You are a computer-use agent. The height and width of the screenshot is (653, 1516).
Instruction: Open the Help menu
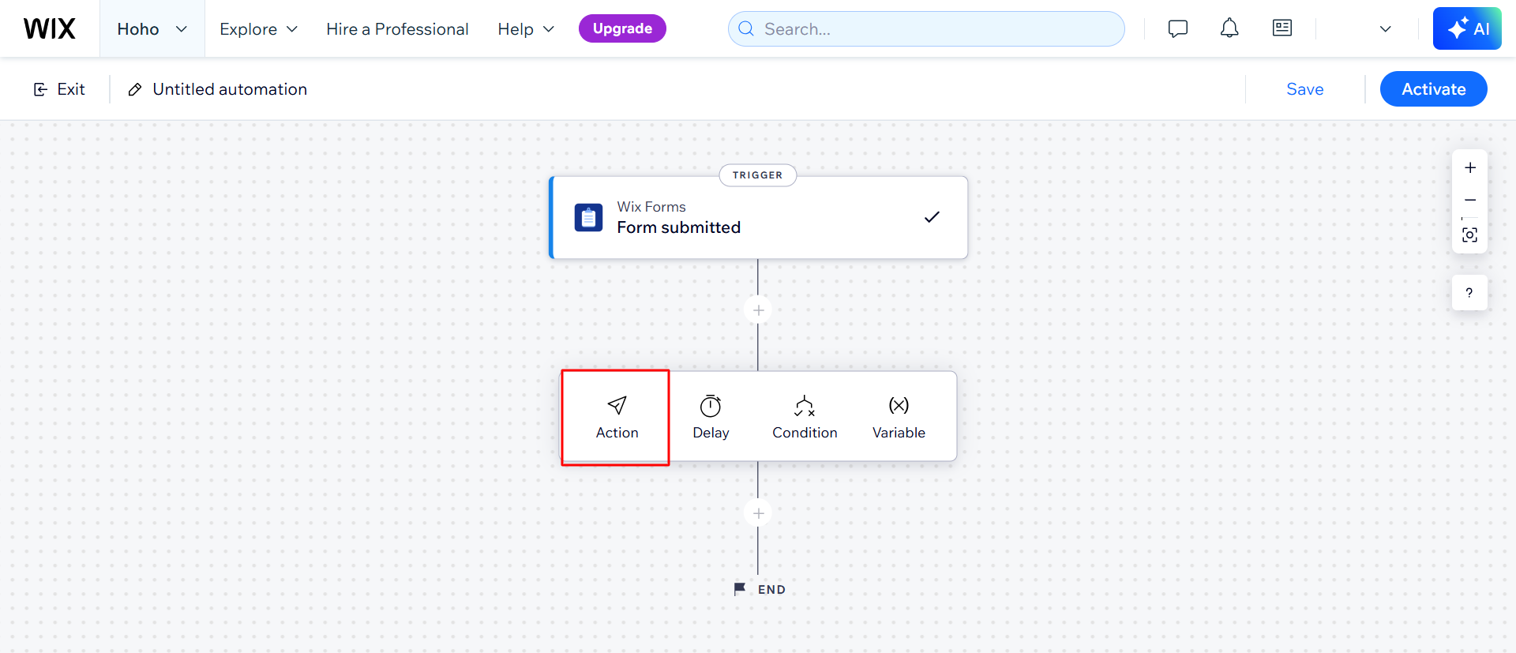pyautogui.click(x=526, y=29)
